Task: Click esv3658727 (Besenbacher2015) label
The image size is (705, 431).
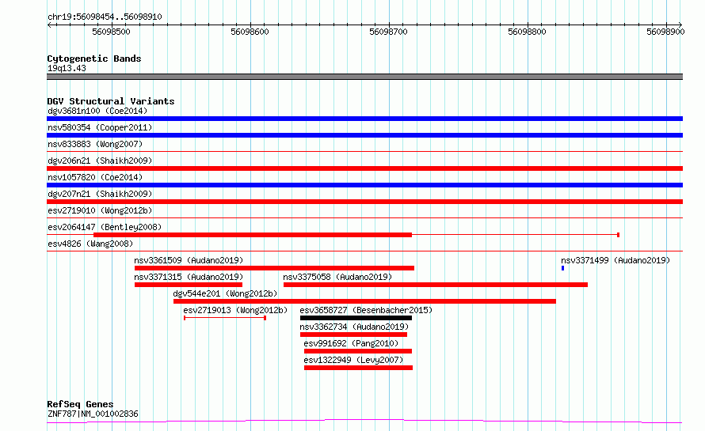Action: [366, 310]
